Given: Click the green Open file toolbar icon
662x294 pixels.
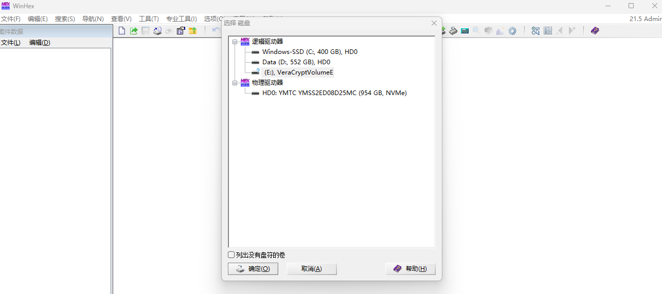Looking at the screenshot, I should (x=134, y=31).
